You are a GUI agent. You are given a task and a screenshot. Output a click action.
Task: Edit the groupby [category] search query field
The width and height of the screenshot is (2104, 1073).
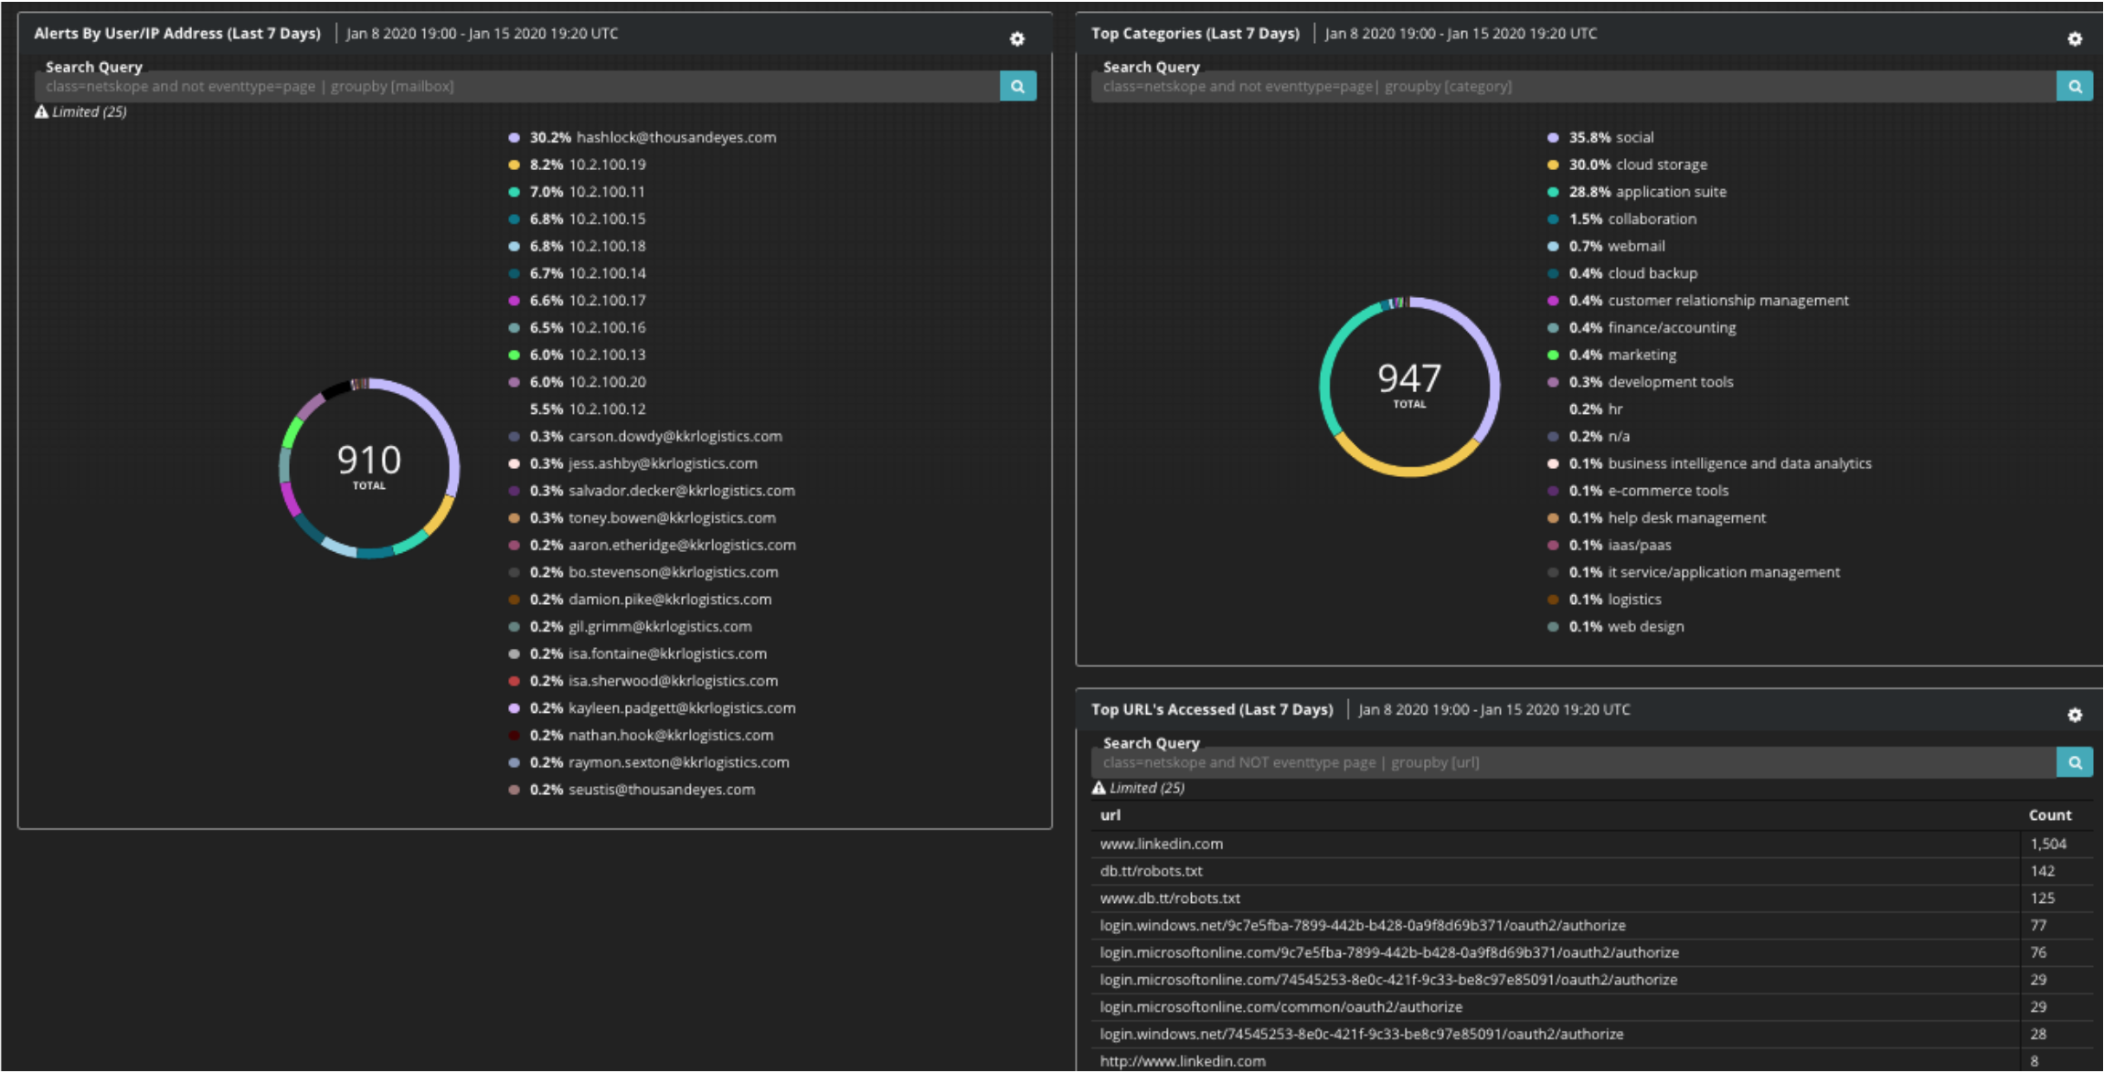pos(1574,86)
